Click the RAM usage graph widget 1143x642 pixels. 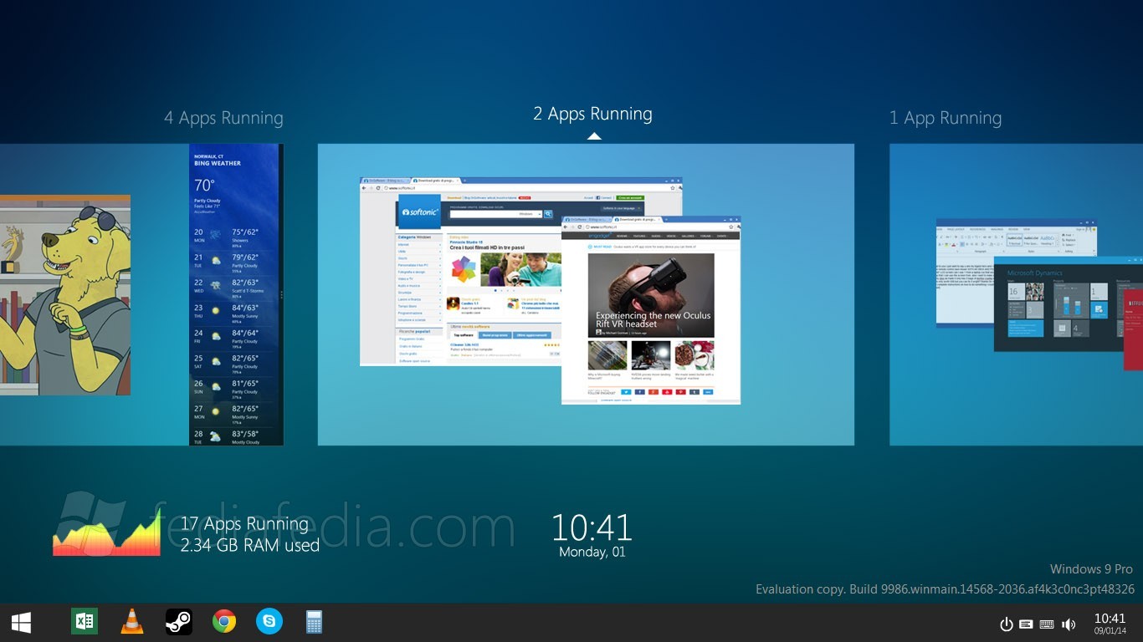[106, 533]
